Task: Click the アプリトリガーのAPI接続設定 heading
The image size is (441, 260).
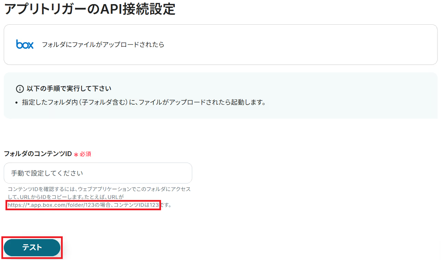Action: point(90,9)
